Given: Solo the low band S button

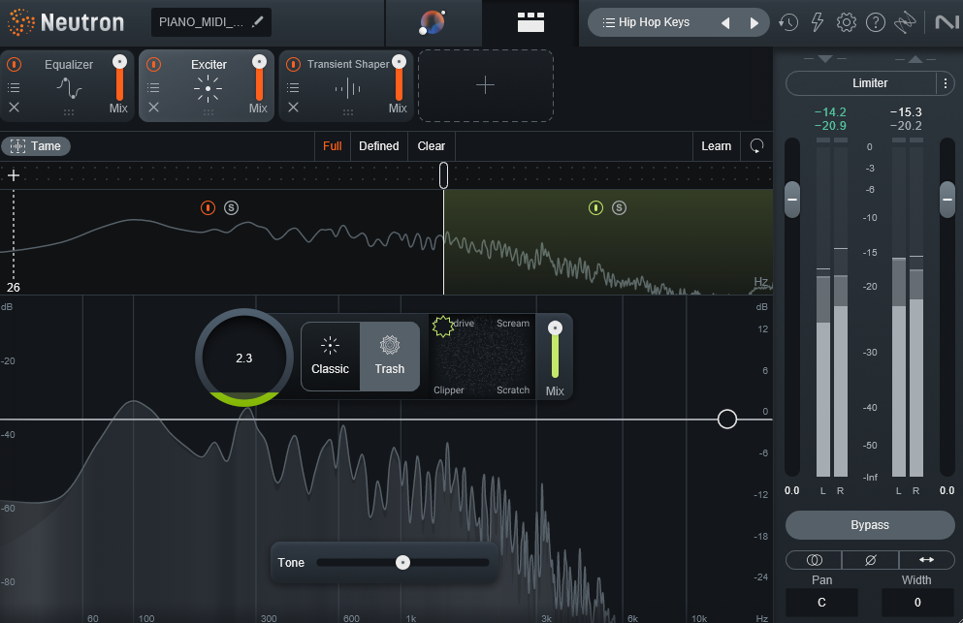Looking at the screenshot, I should click(x=231, y=207).
